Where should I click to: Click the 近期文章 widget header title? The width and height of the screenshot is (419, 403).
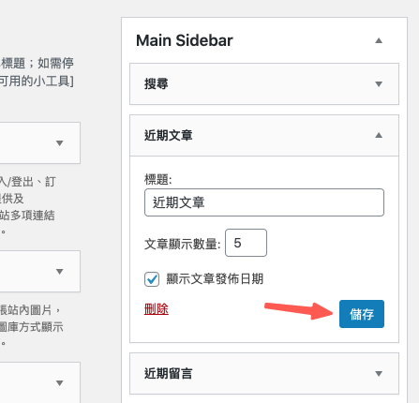click(x=169, y=136)
